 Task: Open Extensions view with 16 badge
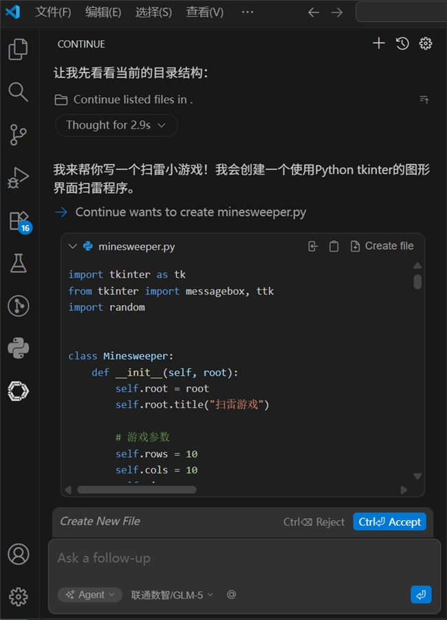[19, 220]
